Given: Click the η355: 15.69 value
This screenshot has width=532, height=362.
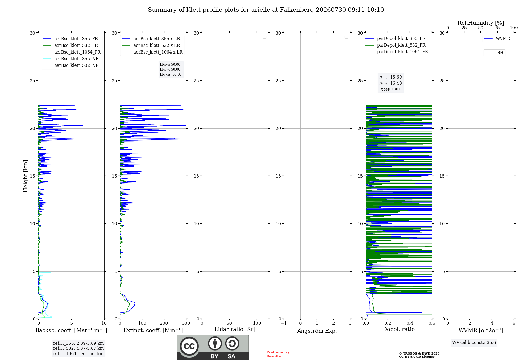Looking at the screenshot, I should click(x=390, y=77).
